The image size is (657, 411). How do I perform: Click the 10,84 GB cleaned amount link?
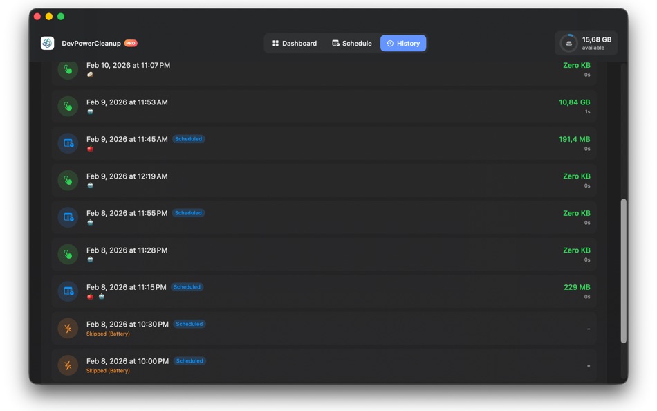pos(575,101)
